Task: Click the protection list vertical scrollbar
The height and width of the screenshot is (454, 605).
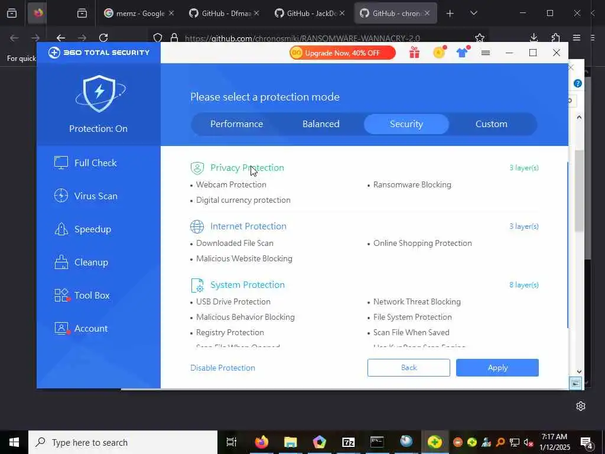Action: [568, 245]
